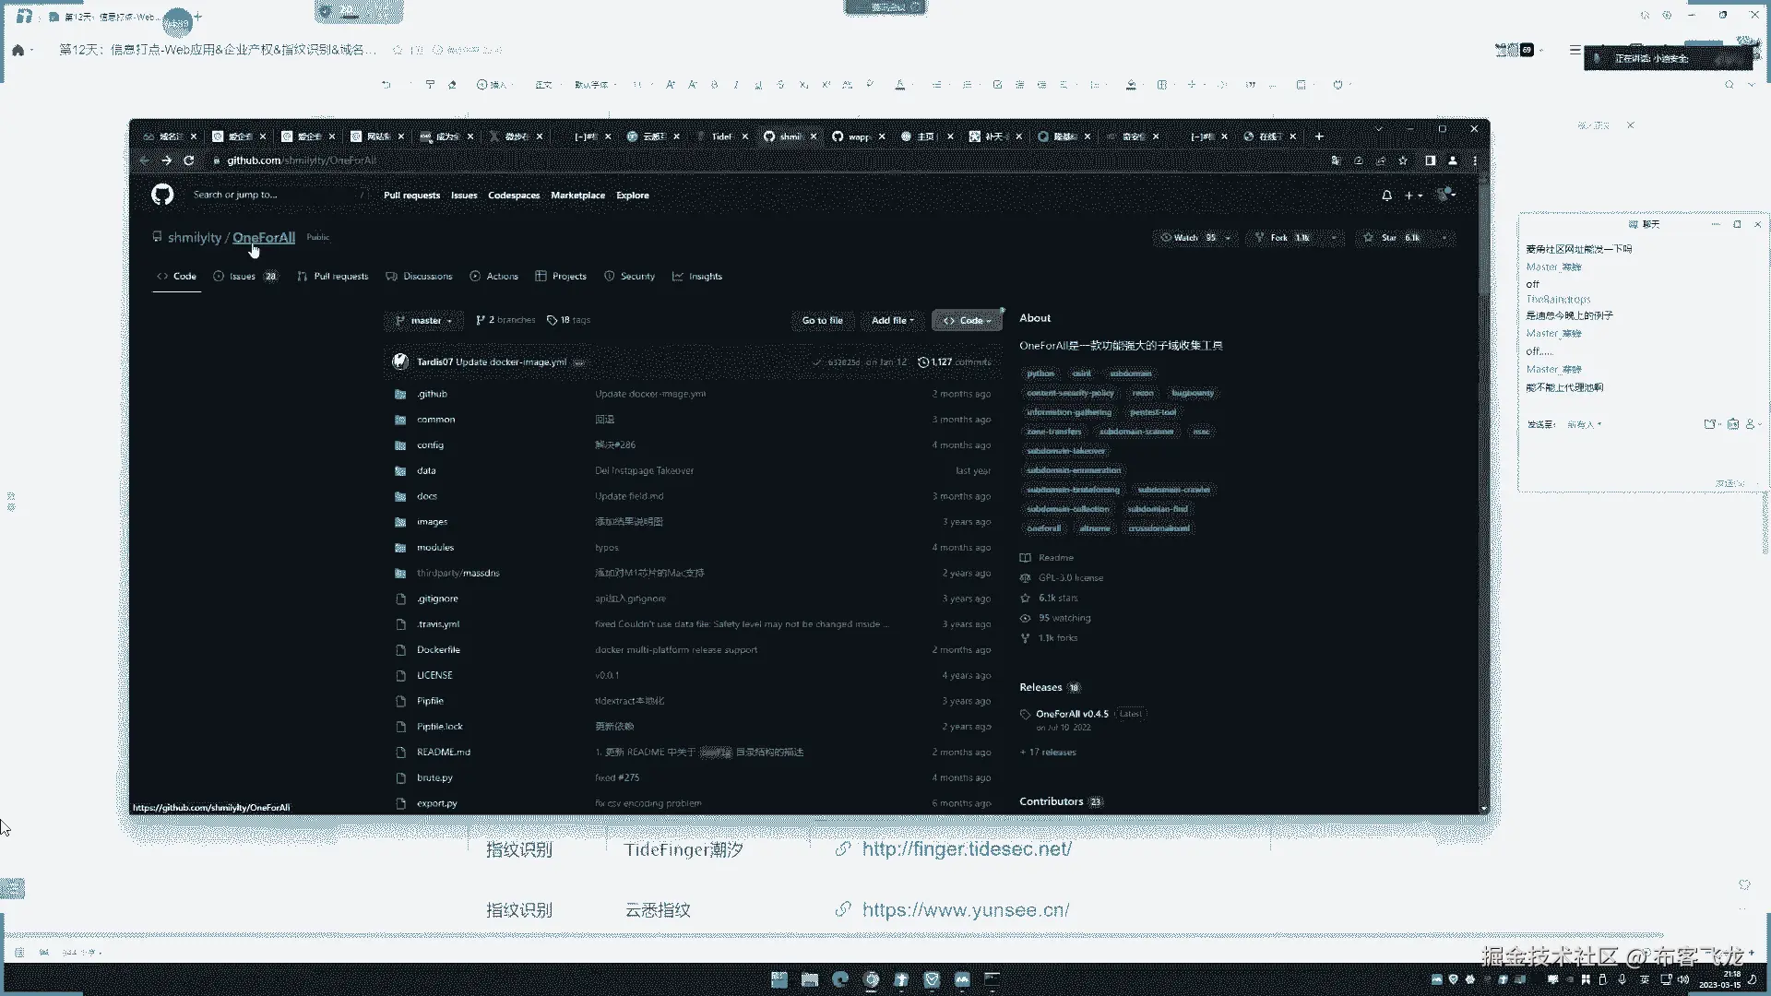Open the File Explorer taskbar icon

810,979
